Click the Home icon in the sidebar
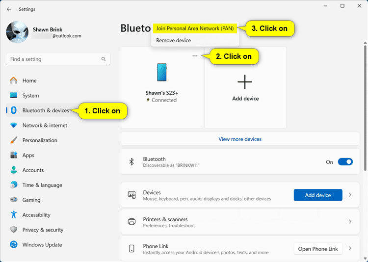Viewport: 368px width, 262px height. click(14, 80)
